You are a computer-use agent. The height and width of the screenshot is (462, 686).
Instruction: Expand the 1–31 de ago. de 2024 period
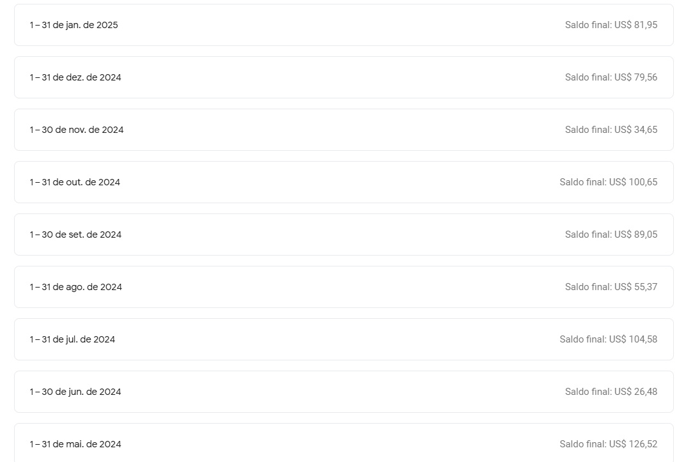(75, 287)
